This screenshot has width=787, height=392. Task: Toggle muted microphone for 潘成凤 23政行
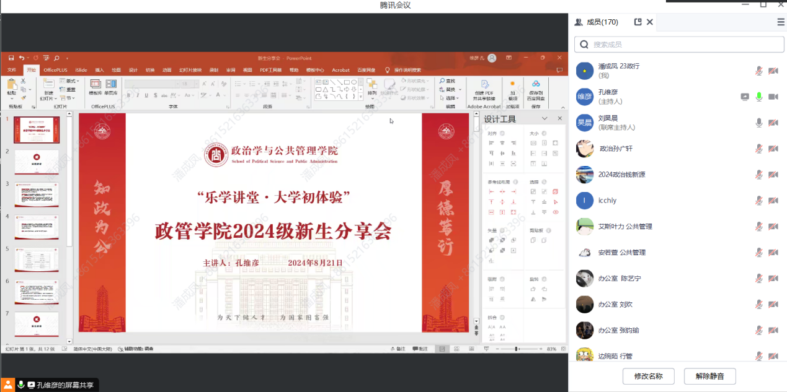click(758, 71)
